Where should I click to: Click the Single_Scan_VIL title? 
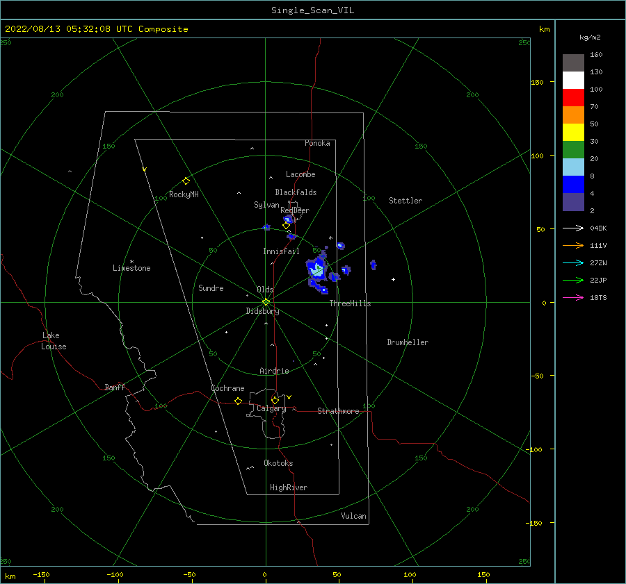pos(312,10)
